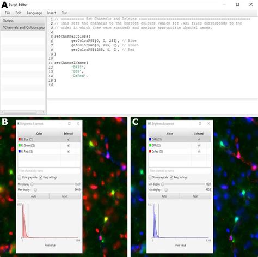This screenshot has height=257, width=258.
Task: Toggle the Selected checkbox for DsRed (C3)
Action: 199,151
